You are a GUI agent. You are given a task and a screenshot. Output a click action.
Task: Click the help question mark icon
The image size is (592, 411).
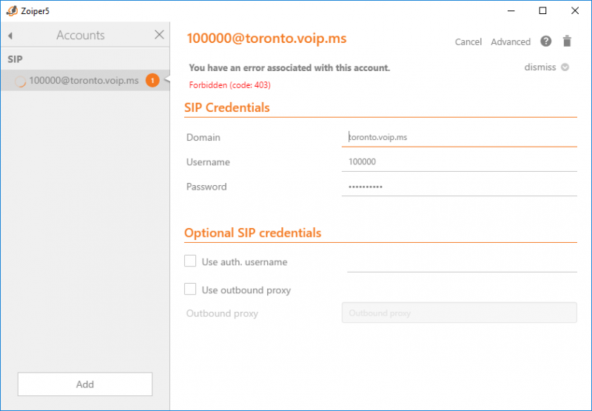click(545, 41)
